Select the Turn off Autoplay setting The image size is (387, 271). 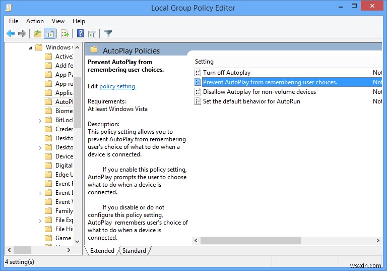coord(226,73)
